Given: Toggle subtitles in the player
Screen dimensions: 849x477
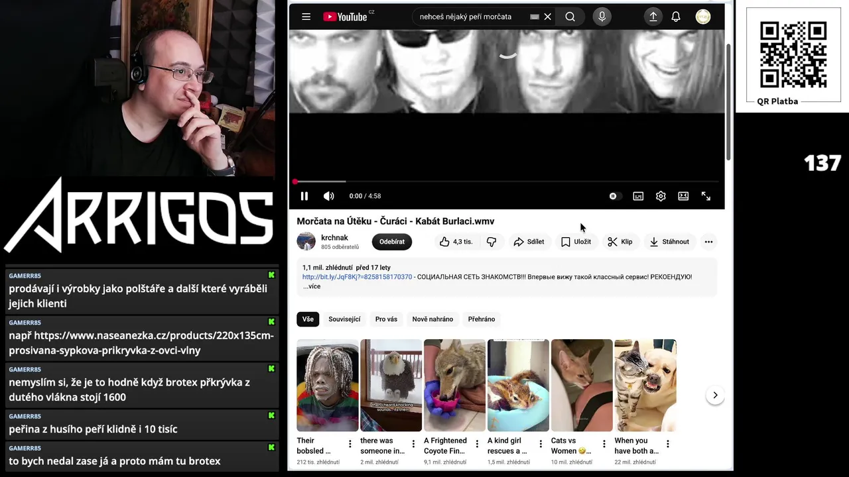Looking at the screenshot, I should tap(638, 196).
